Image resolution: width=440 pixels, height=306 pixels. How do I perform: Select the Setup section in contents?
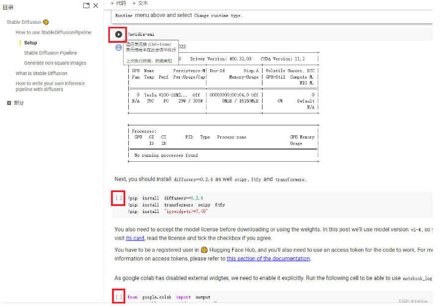31,43
